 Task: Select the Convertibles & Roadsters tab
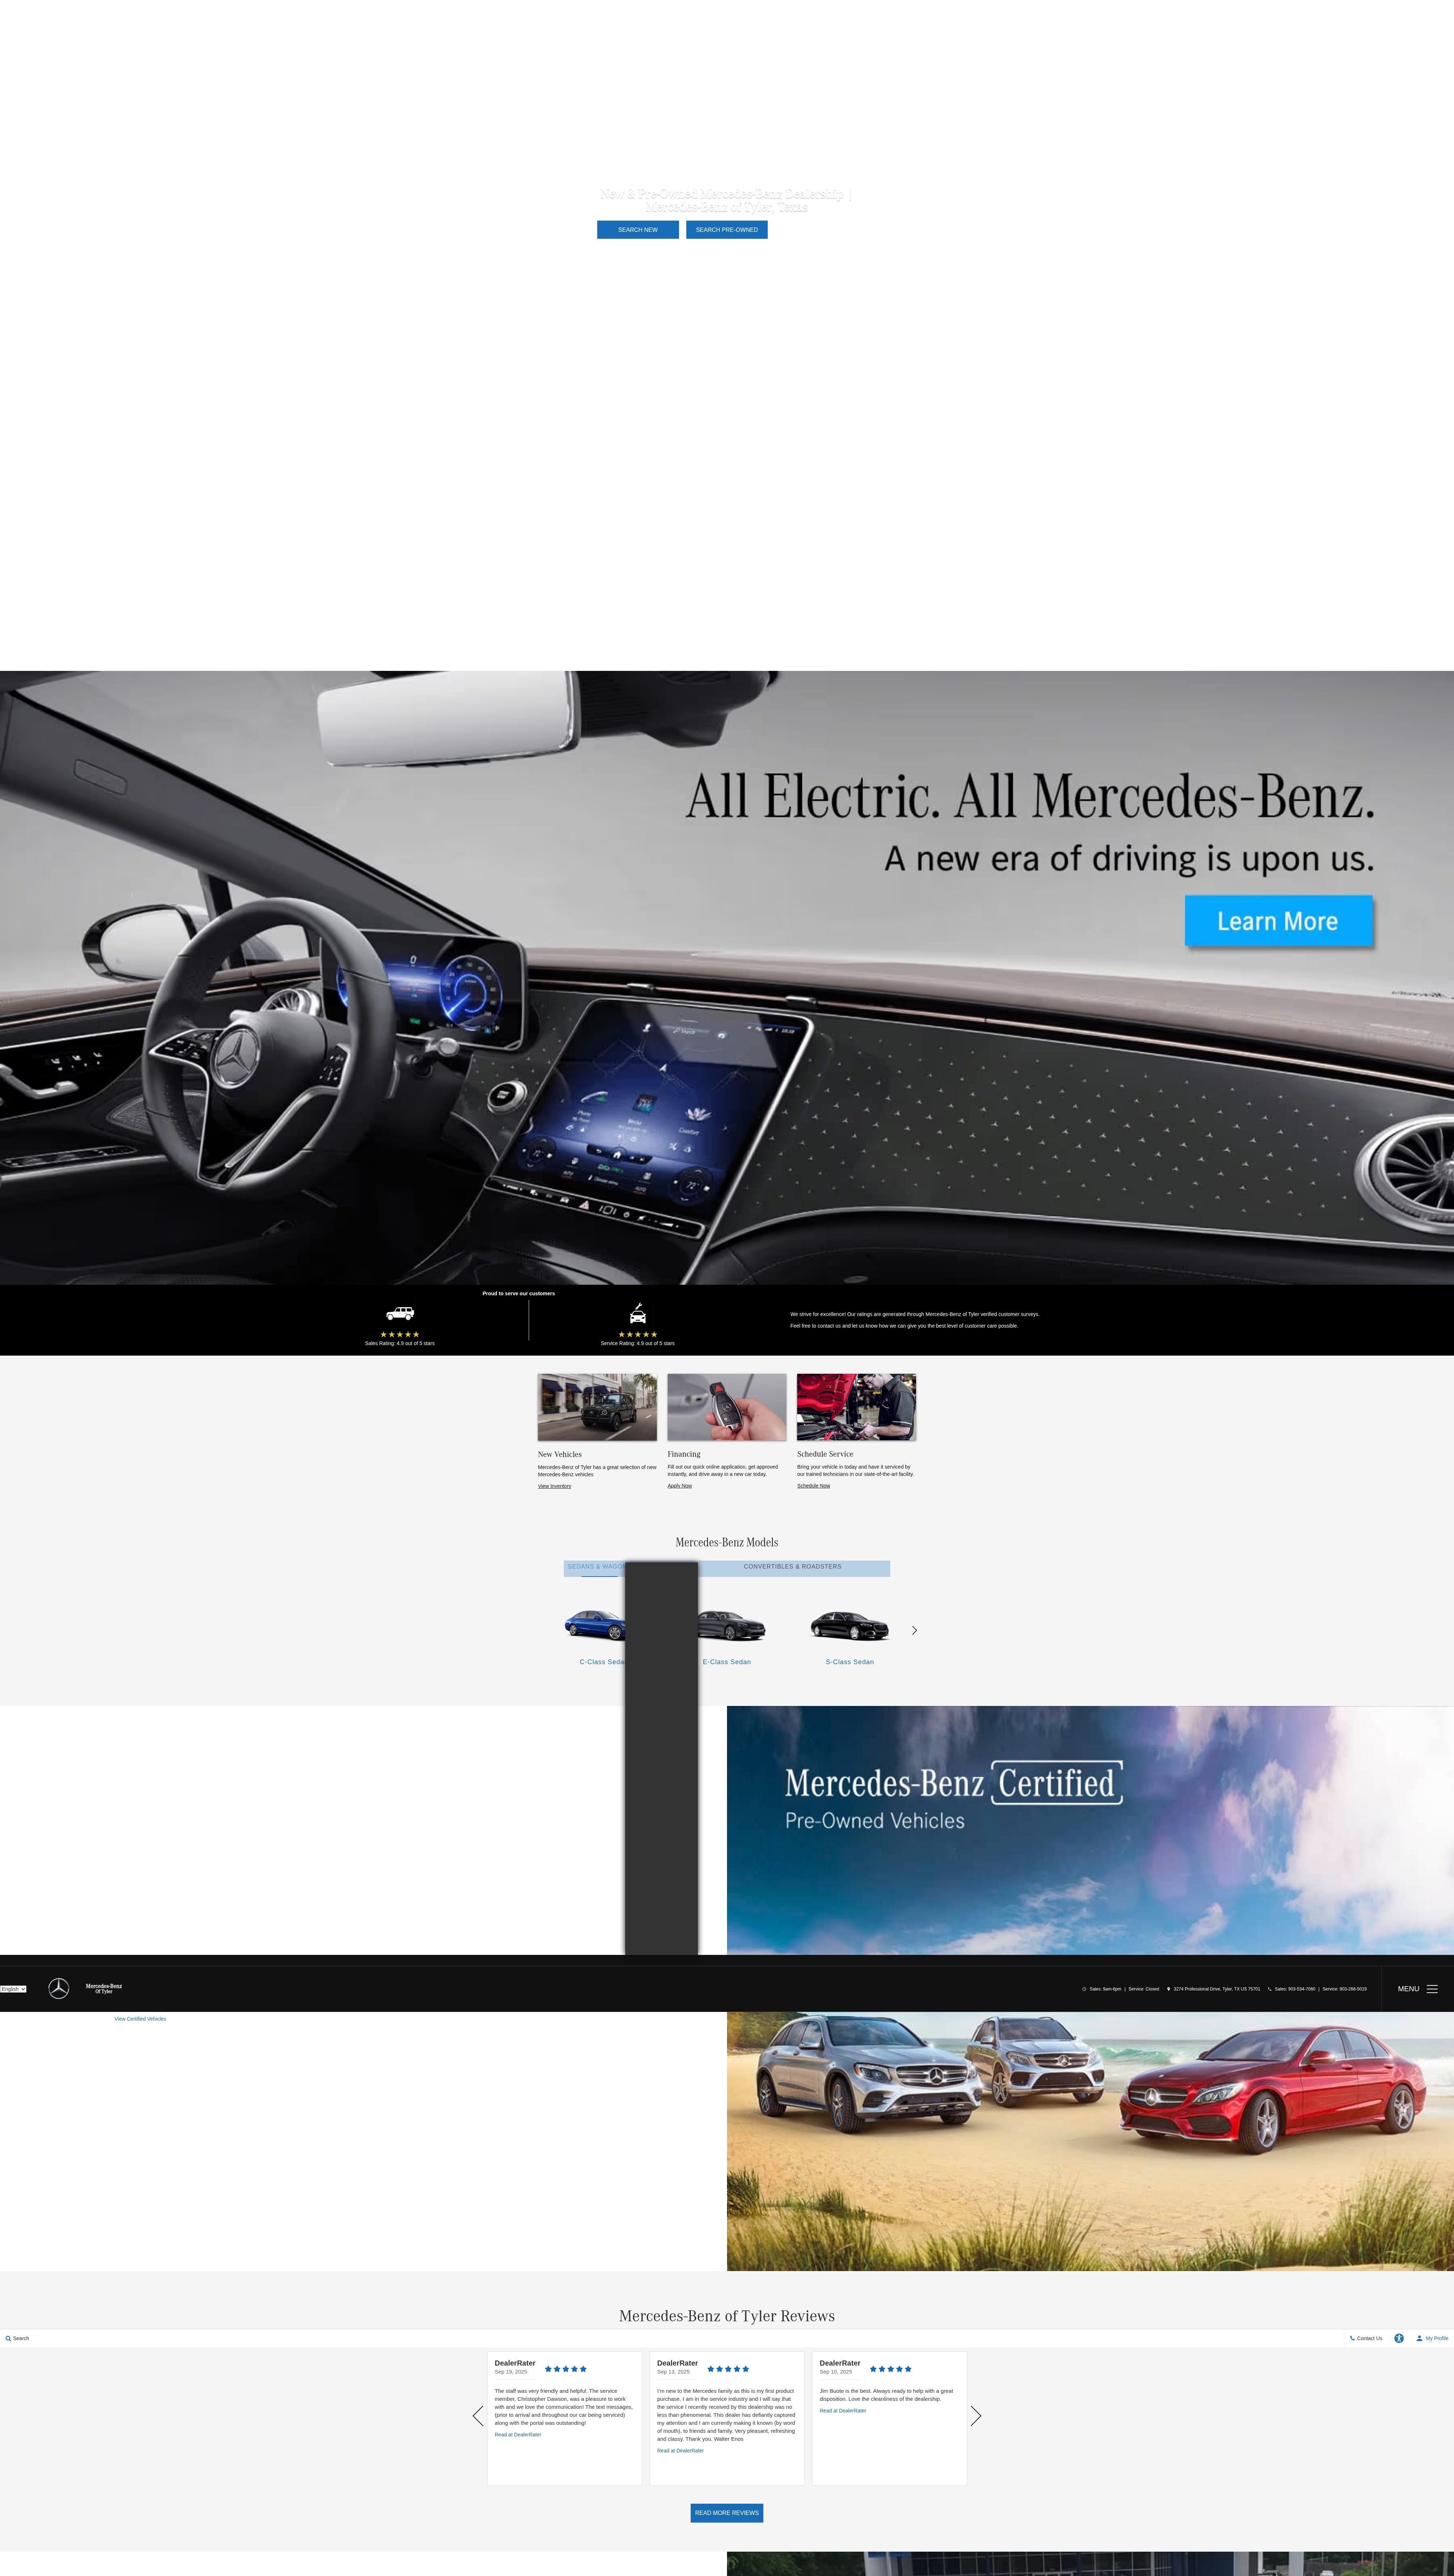(793, 1567)
